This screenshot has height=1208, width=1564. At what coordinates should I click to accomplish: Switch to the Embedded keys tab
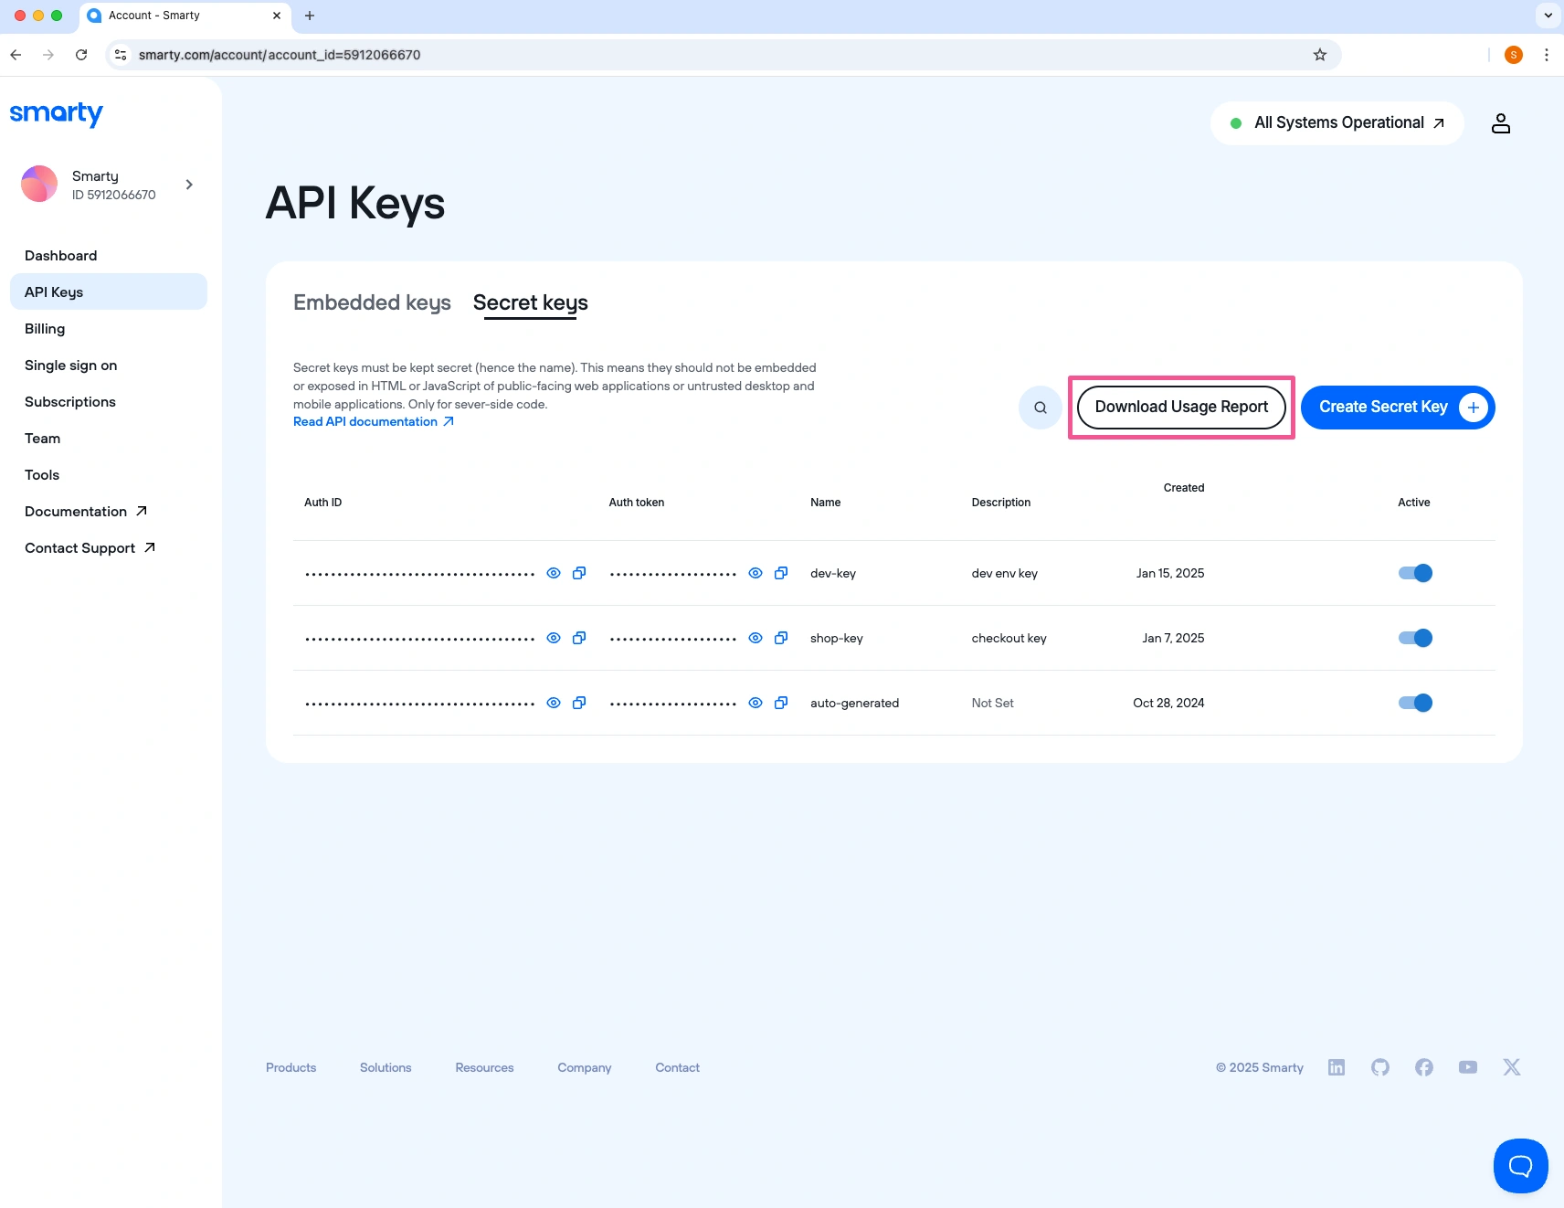point(372,302)
